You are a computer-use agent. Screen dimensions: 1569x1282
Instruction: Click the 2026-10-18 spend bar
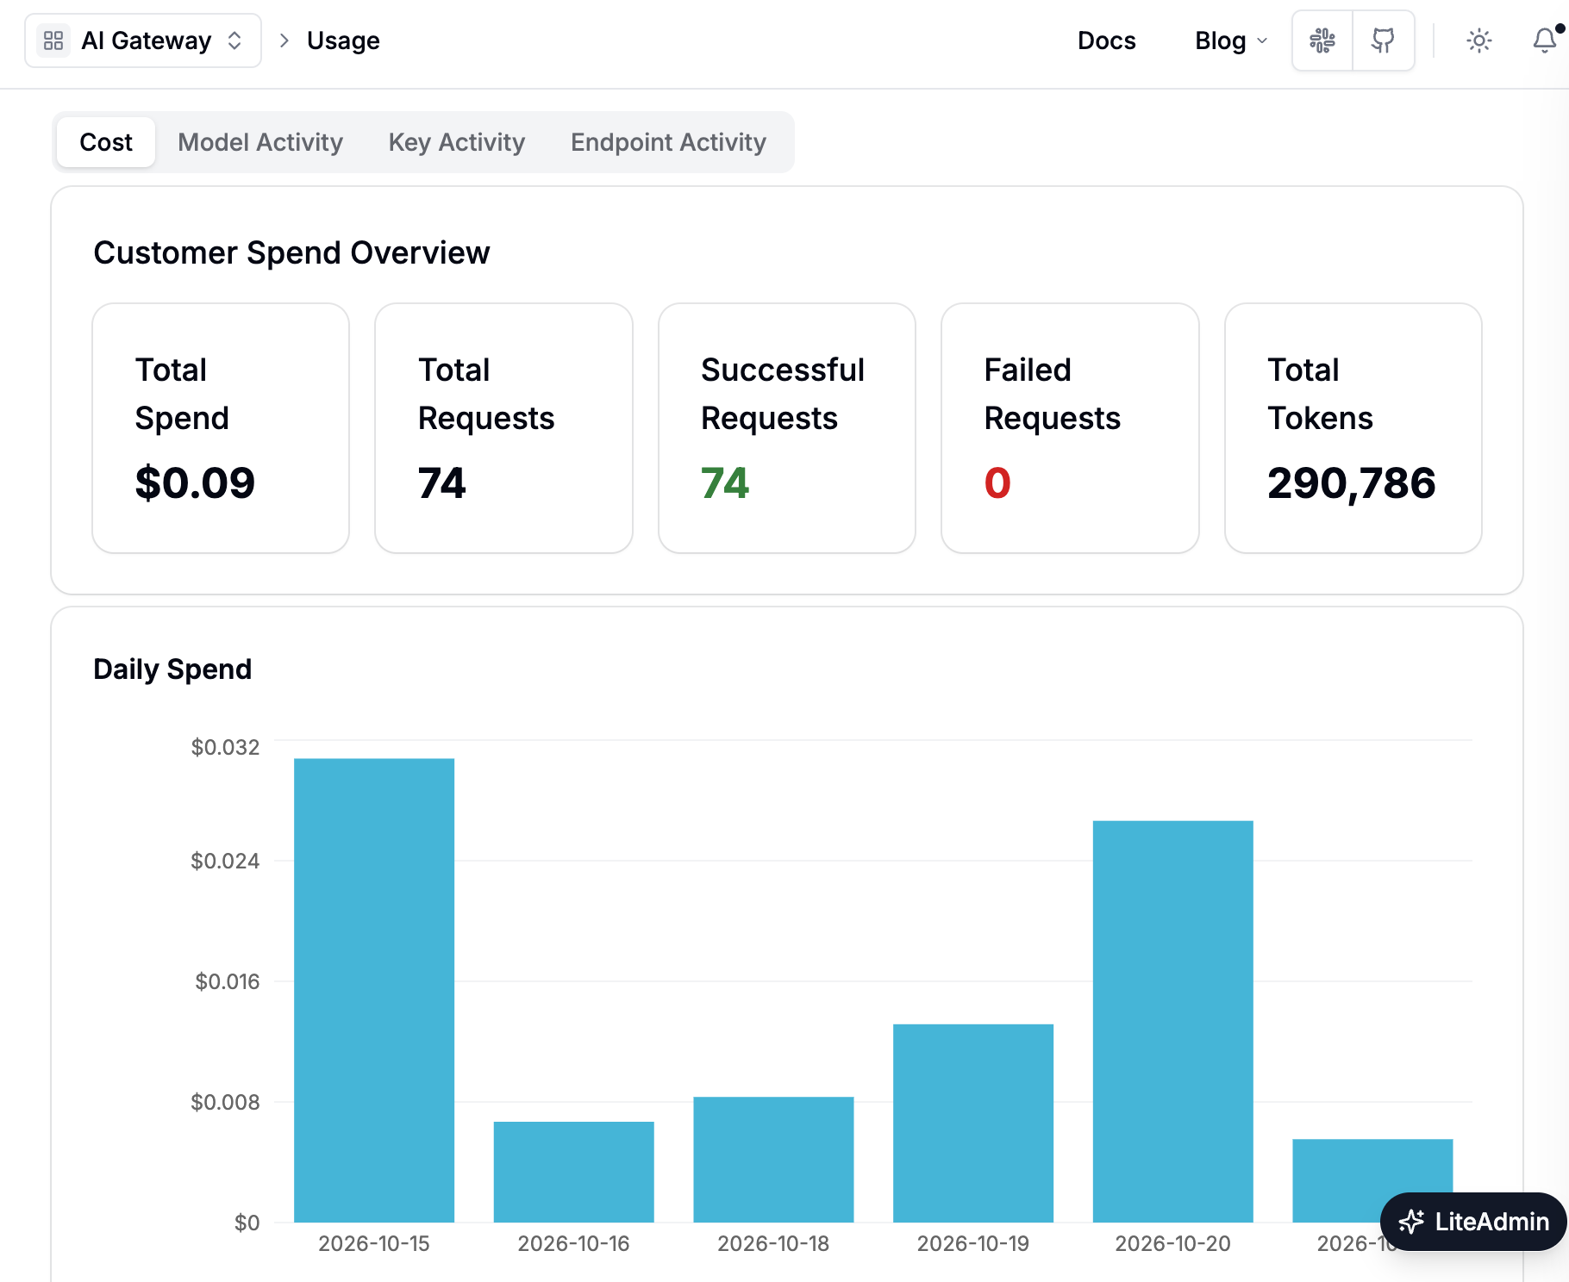point(773,1160)
